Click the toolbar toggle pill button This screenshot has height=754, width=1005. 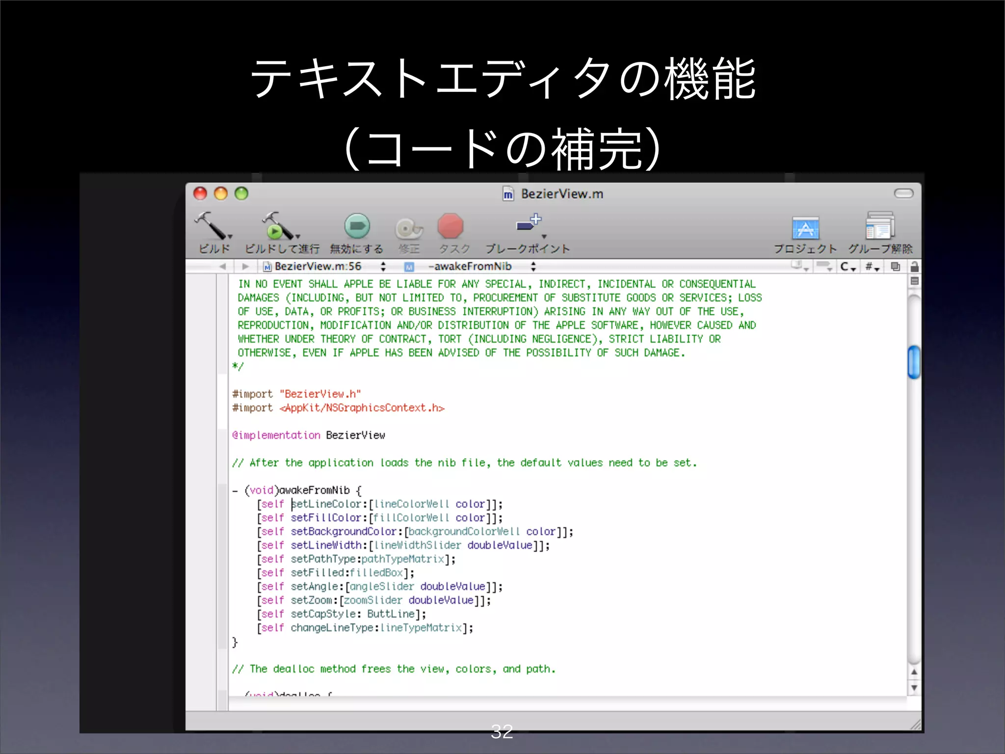903,193
